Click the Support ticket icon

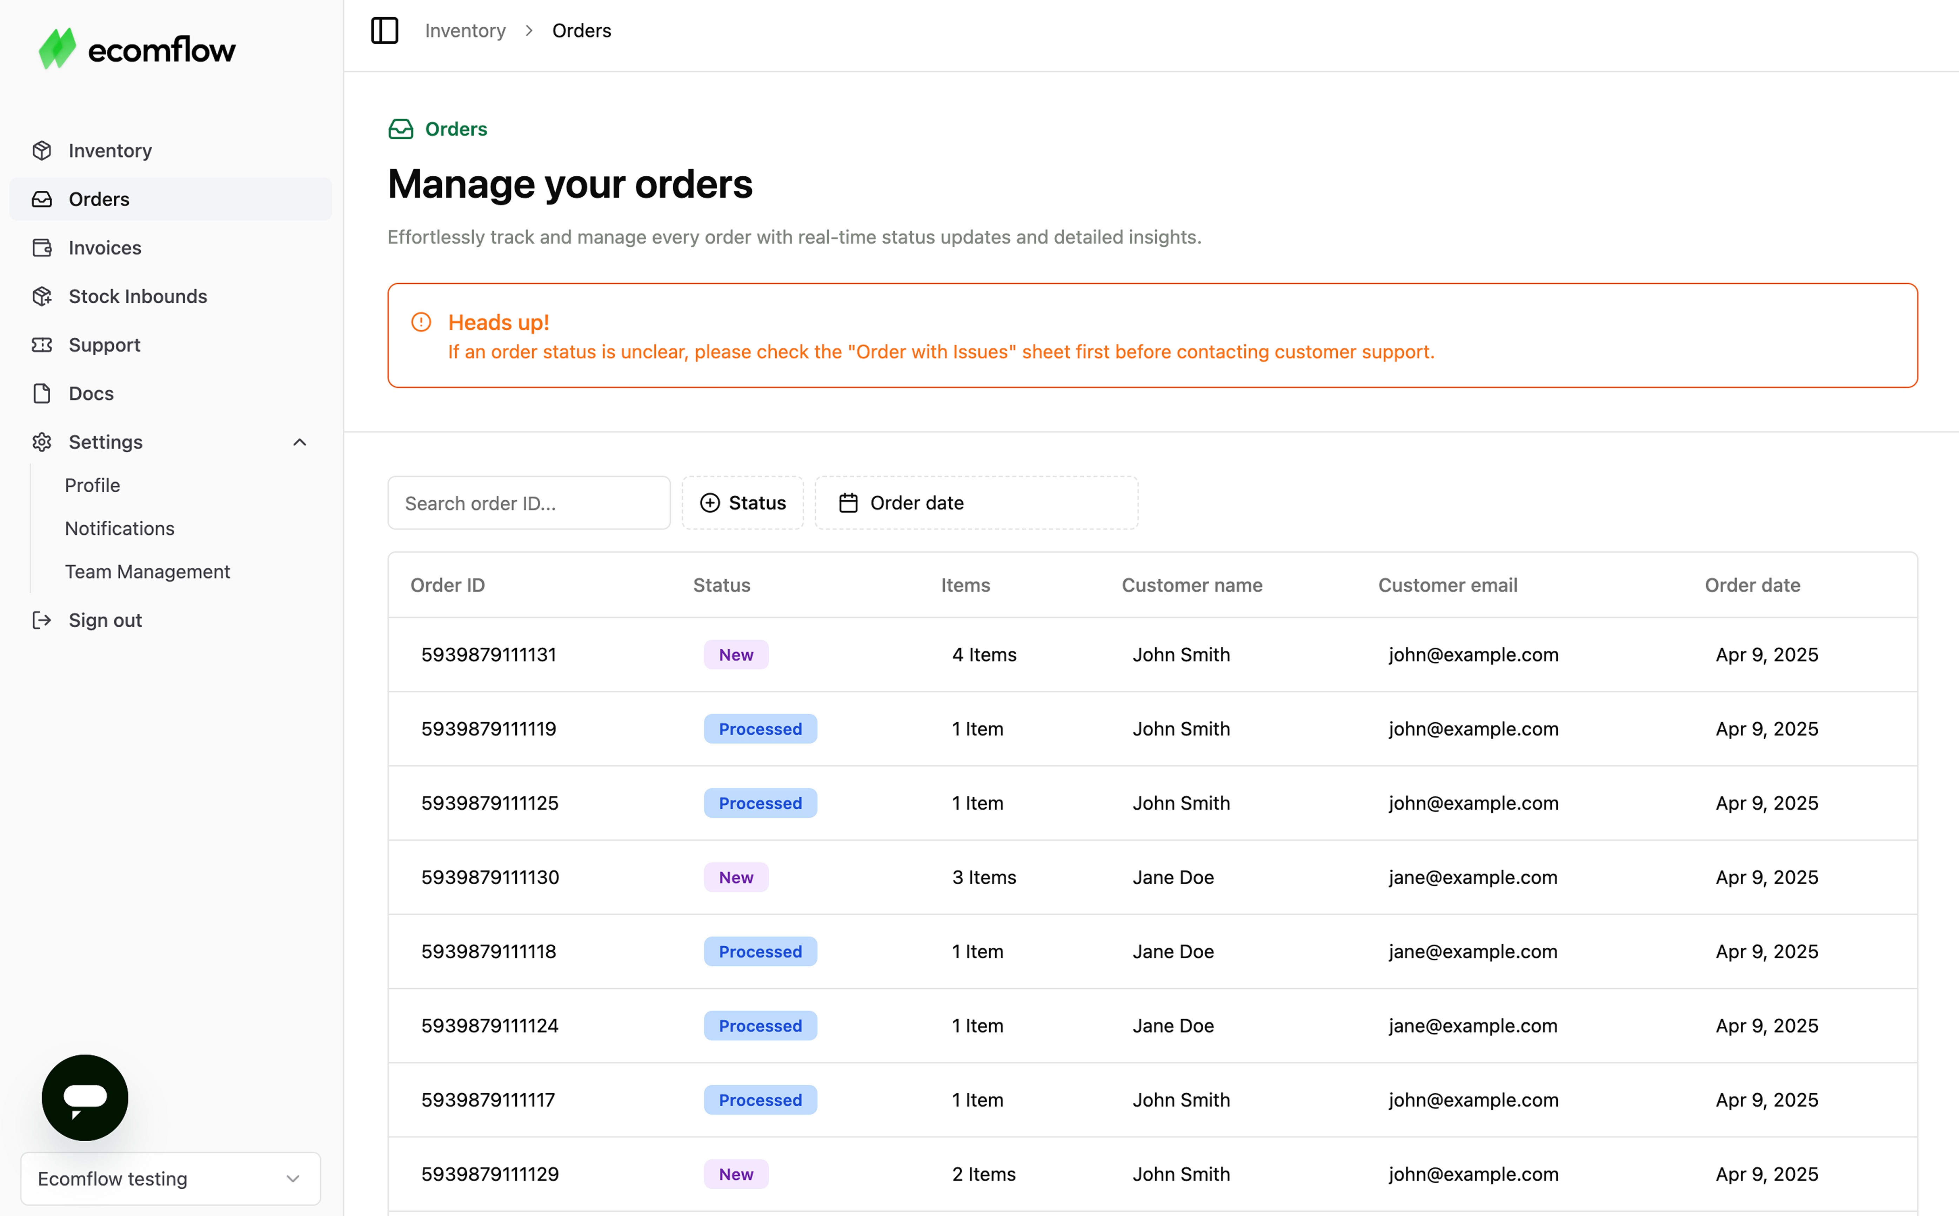tap(42, 345)
